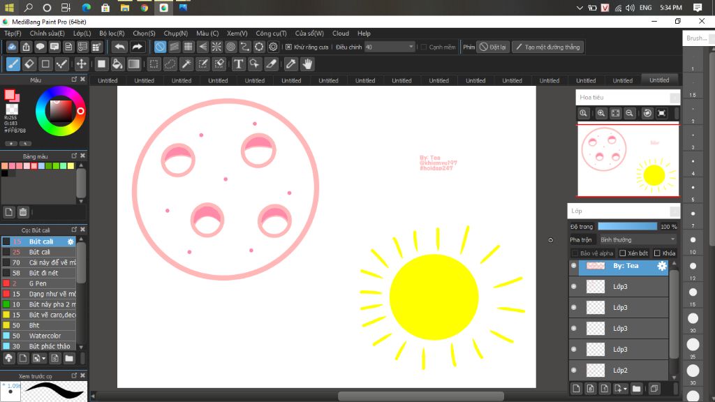Select the rectangular Select tool
The height and width of the screenshot is (402, 715).
[x=154, y=64]
